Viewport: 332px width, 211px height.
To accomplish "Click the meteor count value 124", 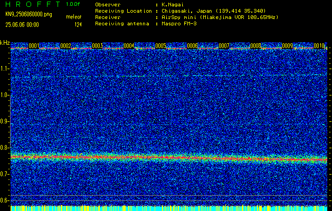I will click(78, 25).
